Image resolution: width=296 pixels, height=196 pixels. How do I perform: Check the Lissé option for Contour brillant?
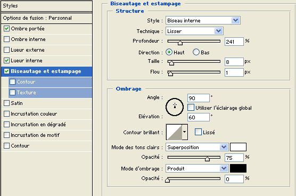(x=198, y=132)
